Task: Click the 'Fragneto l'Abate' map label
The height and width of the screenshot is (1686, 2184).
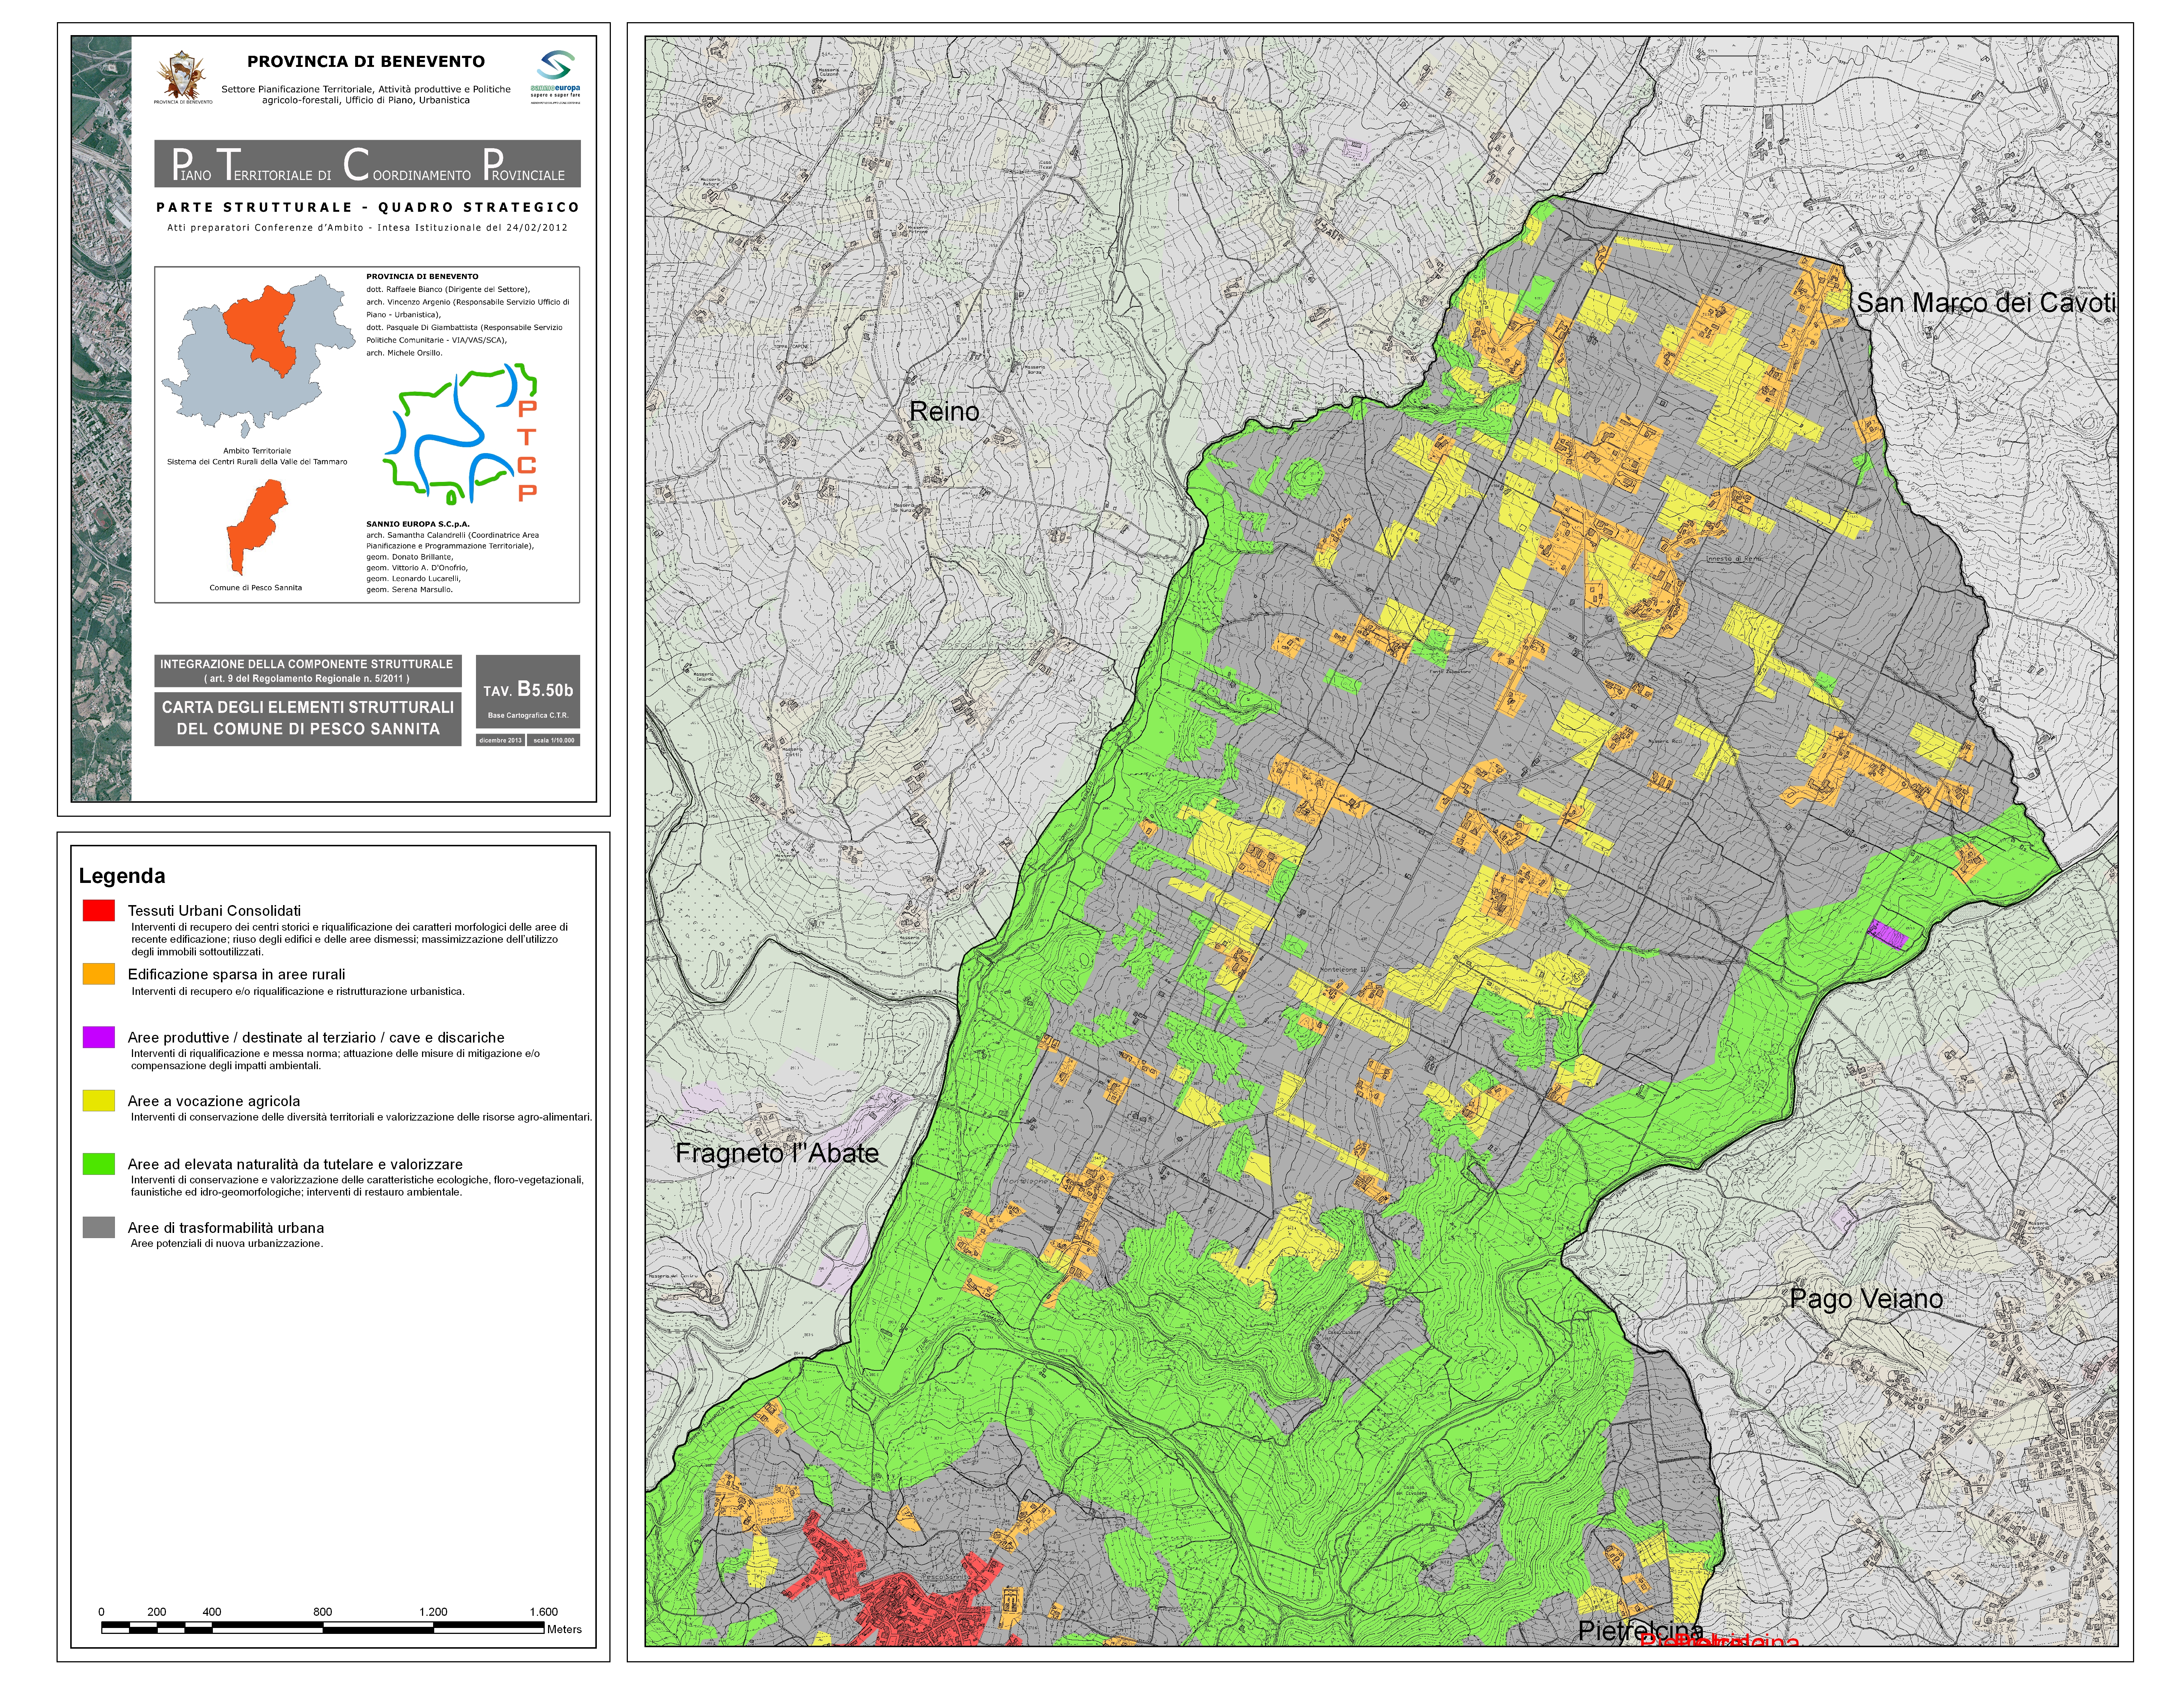Action: [777, 1153]
